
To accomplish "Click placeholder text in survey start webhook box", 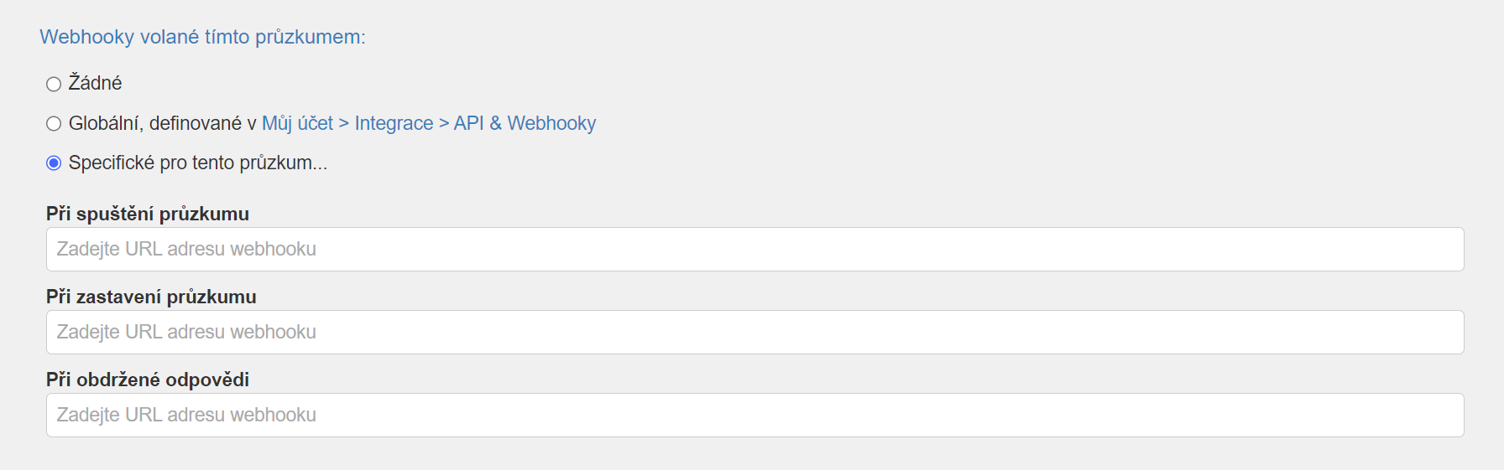I will [x=186, y=249].
